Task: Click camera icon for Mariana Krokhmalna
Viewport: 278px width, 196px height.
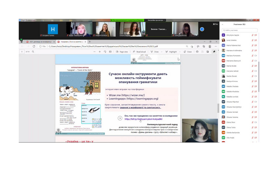Action: pos(255,50)
